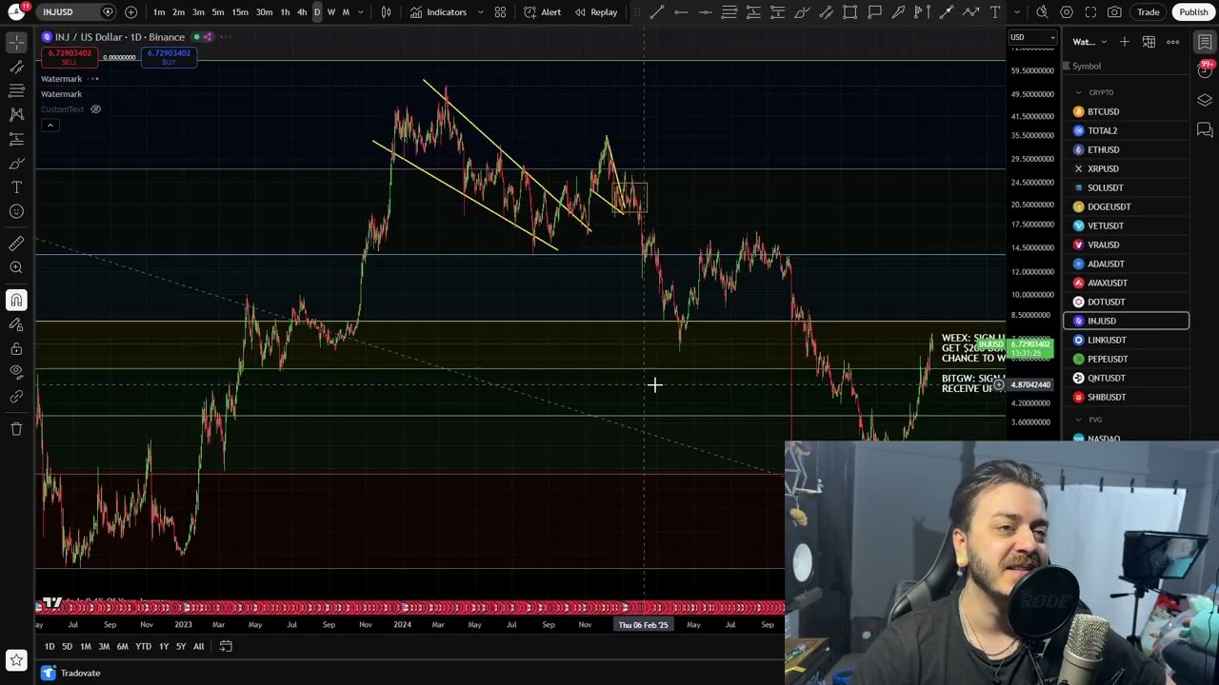Open quick search icon in top bar
Screen dimensions: 1219x685
[x=1043, y=12]
